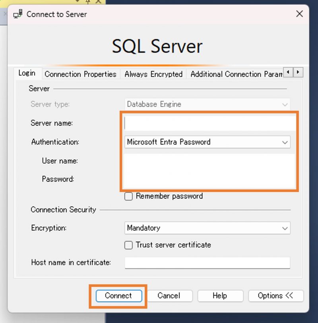This screenshot has width=318, height=323.
Task: Click into the Password field
Action: tap(209, 179)
